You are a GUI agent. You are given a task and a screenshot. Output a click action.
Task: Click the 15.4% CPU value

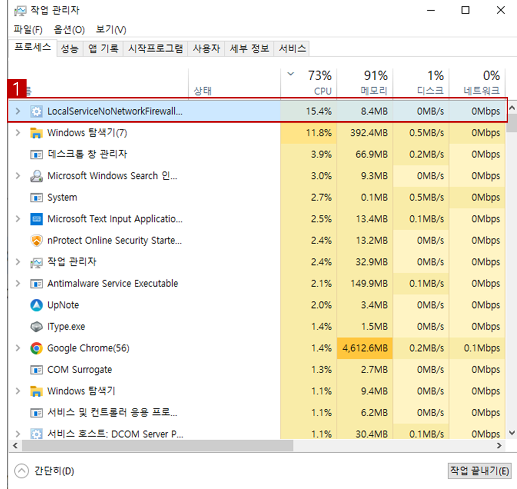318,111
